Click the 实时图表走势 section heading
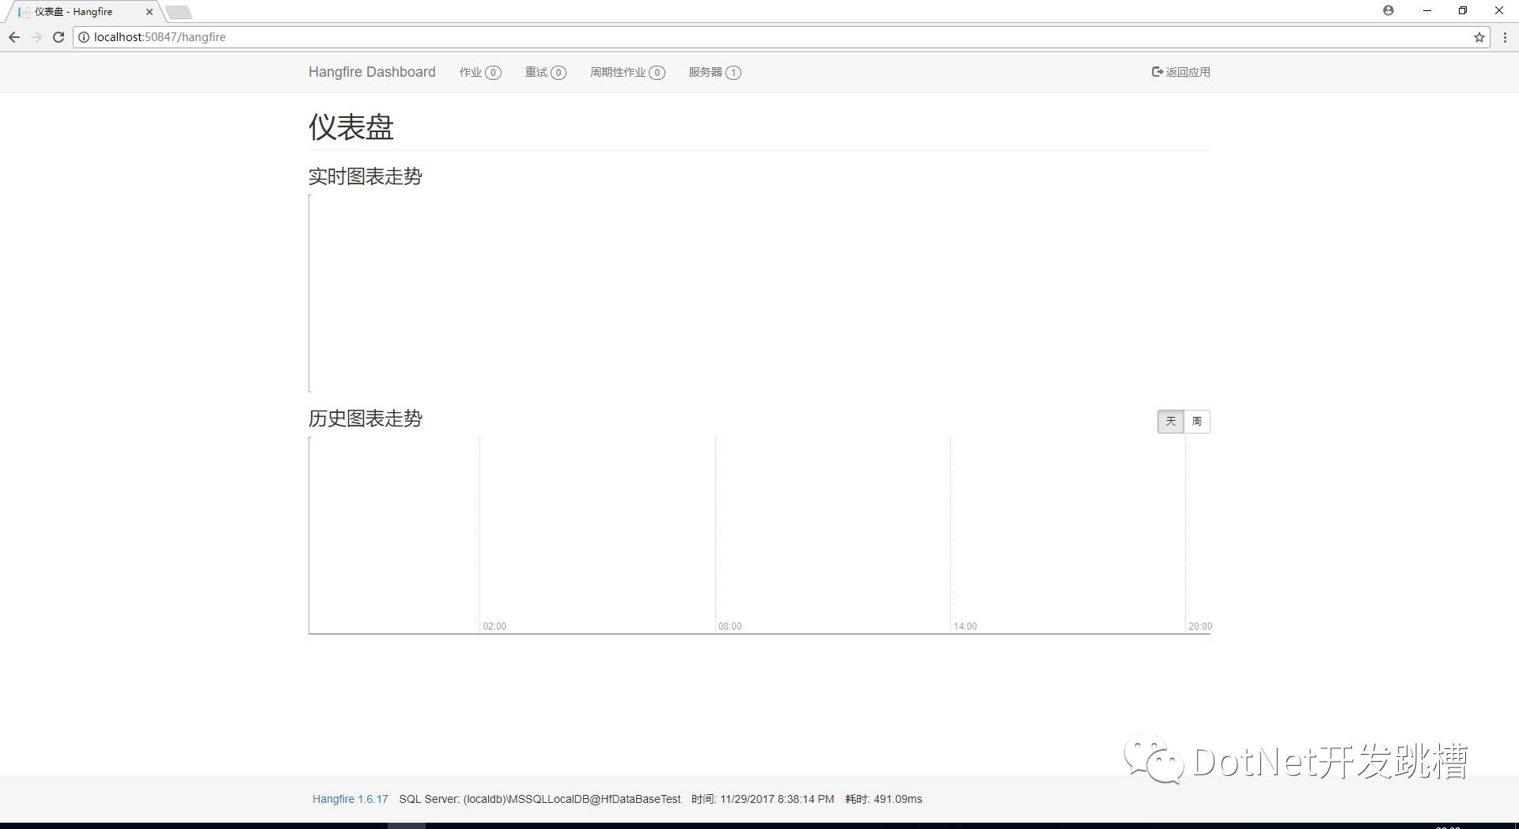 366,176
